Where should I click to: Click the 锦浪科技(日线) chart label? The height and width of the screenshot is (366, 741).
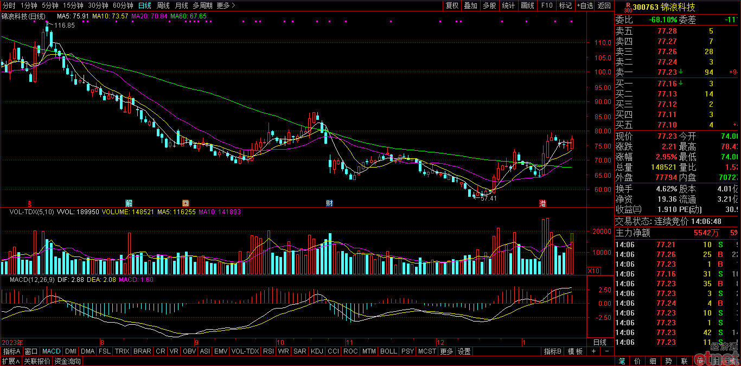coord(24,16)
